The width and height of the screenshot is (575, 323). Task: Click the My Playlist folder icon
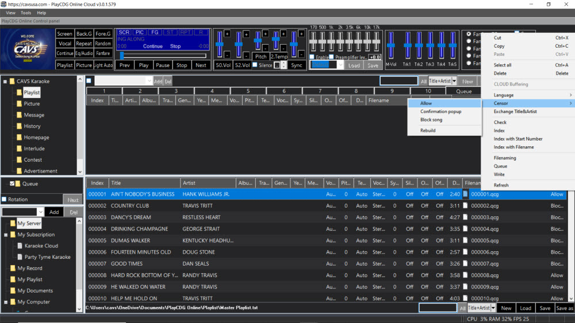(13, 279)
